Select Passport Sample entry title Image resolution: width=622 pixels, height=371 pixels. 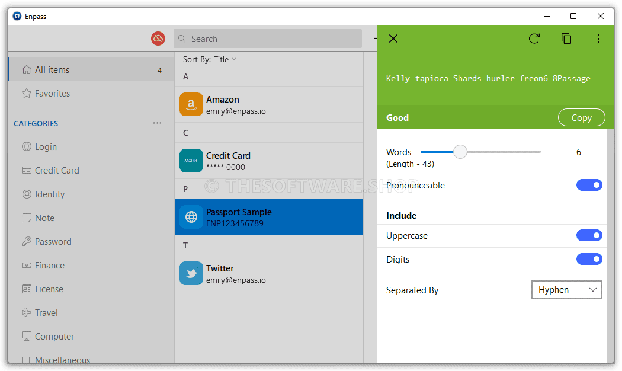[x=239, y=212]
